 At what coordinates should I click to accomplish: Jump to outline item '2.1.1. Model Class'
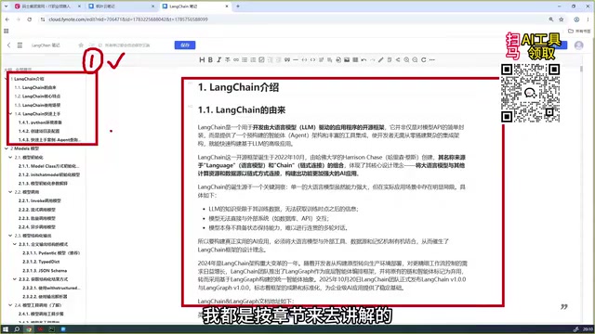pyautogui.click(x=48, y=166)
